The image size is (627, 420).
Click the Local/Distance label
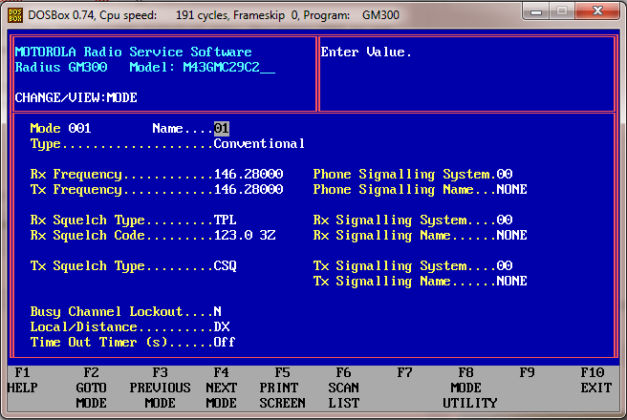83,327
